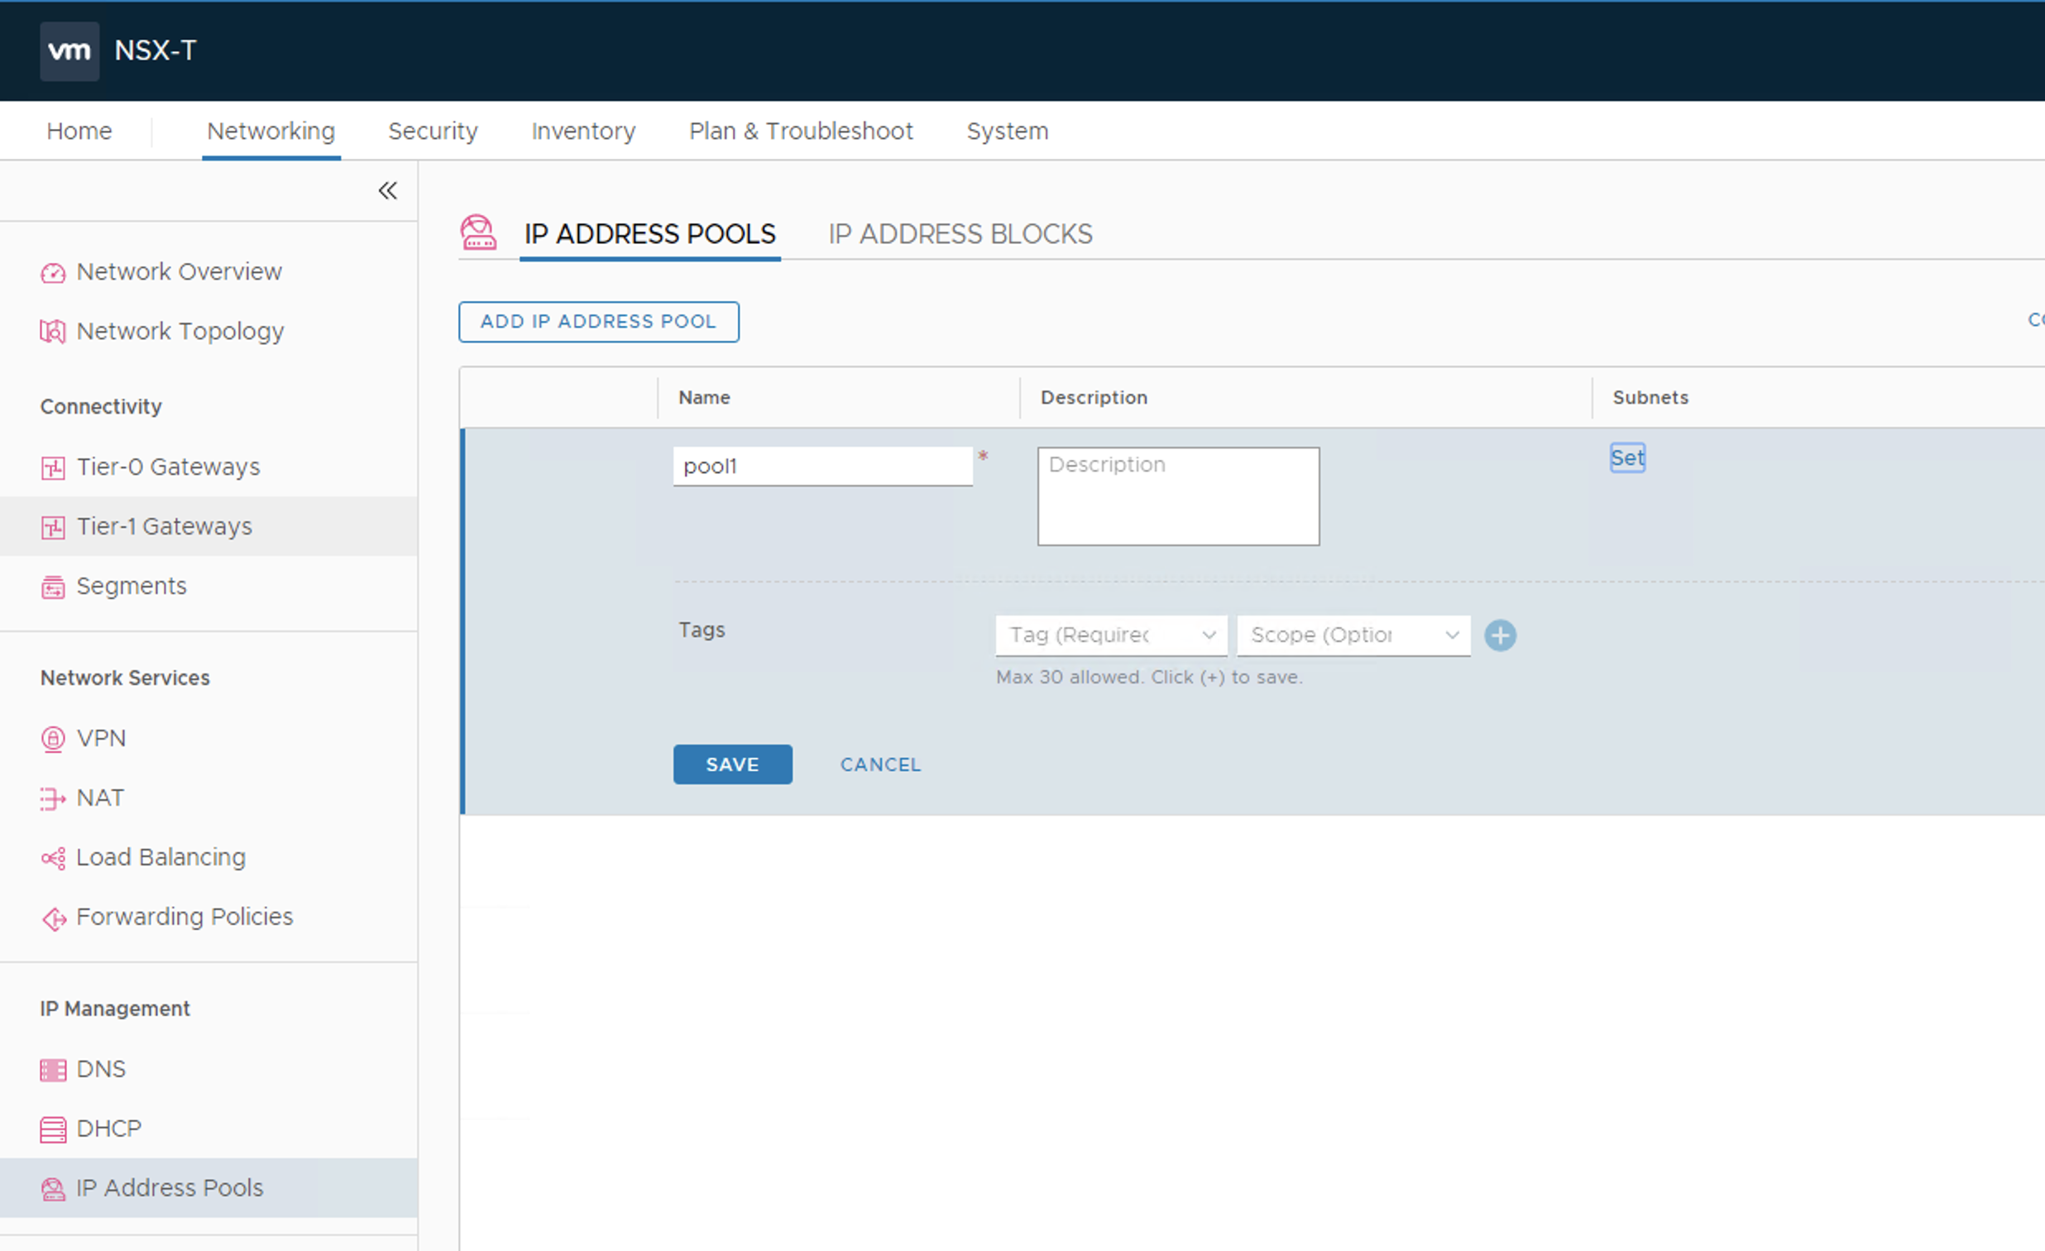Image resolution: width=2045 pixels, height=1251 pixels.
Task: Click the DHCP server icon
Action: pos(53,1129)
